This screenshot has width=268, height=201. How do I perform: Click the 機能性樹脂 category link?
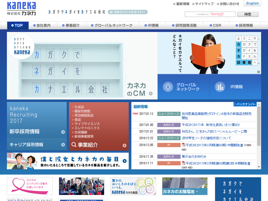[82, 111]
